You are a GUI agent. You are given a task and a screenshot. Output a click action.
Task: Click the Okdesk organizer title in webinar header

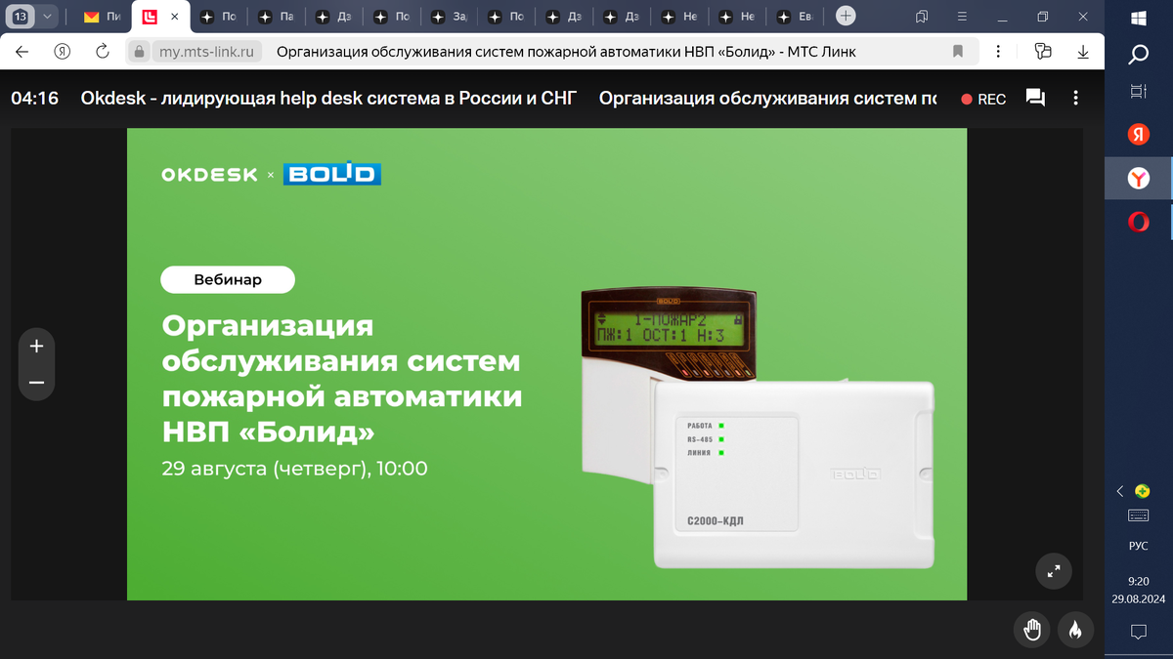pyautogui.click(x=330, y=99)
